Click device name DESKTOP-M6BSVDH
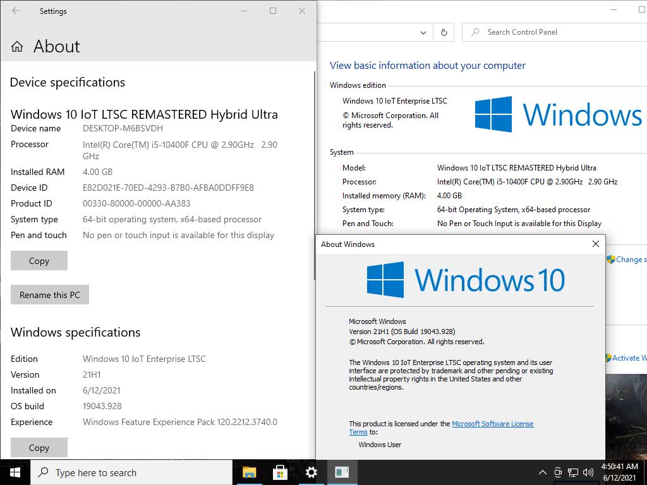Screen dimensions: 647x485 click(x=123, y=128)
